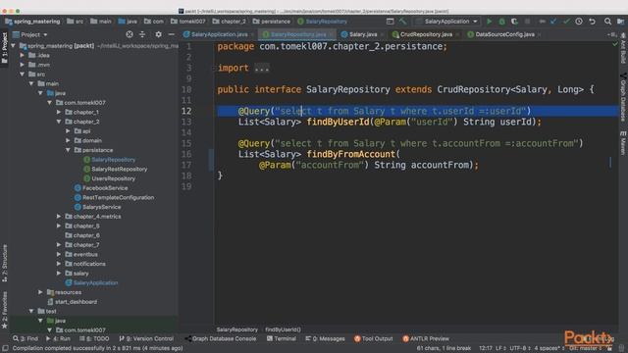
Task: Open ANTLR Preview tool window
Action: (426, 338)
